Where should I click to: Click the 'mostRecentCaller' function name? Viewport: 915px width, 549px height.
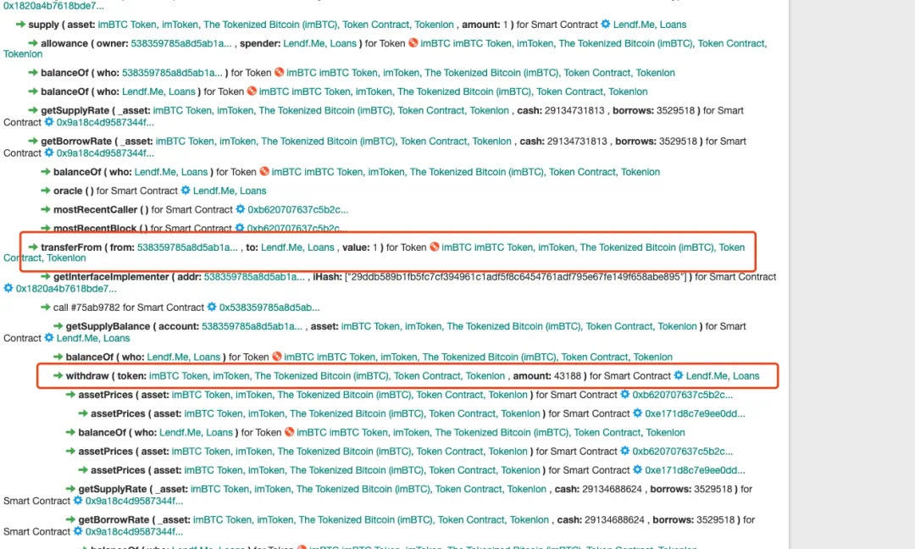pos(96,209)
